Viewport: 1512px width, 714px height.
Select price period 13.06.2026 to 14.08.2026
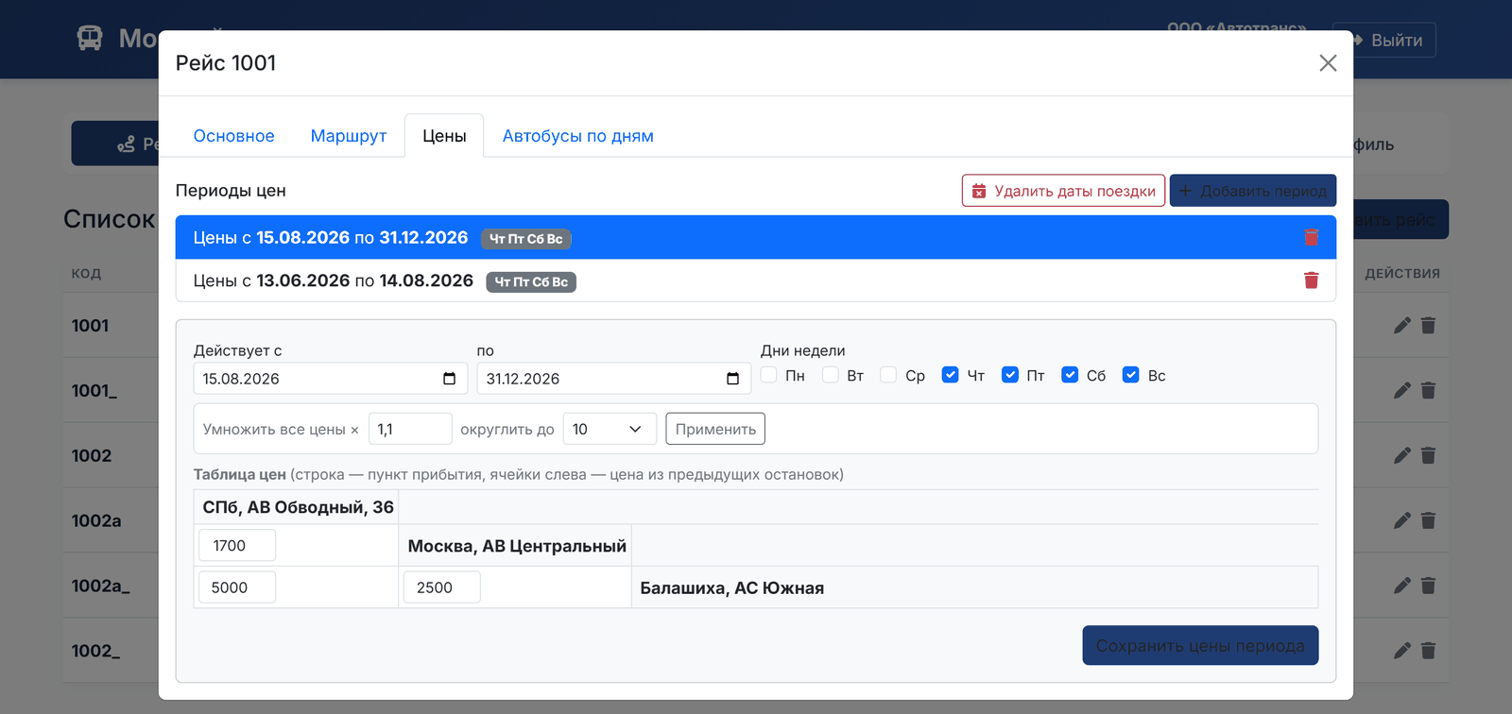pos(755,280)
